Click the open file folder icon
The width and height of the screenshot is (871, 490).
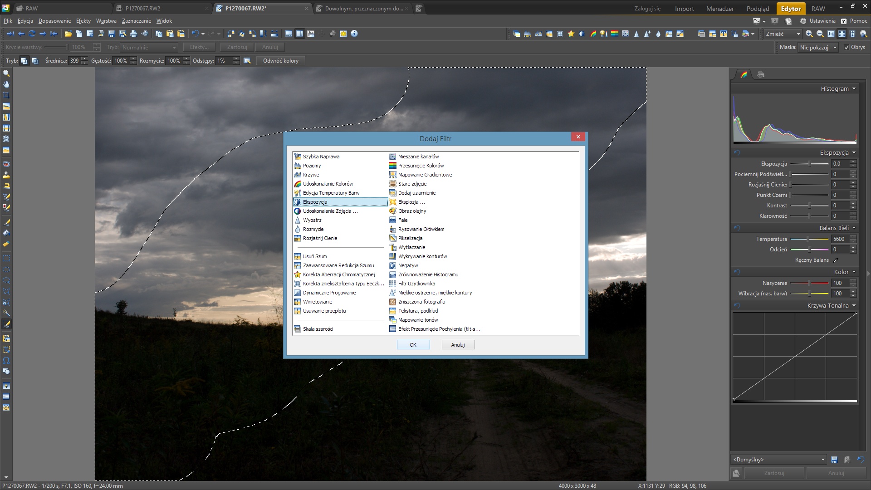68,34
